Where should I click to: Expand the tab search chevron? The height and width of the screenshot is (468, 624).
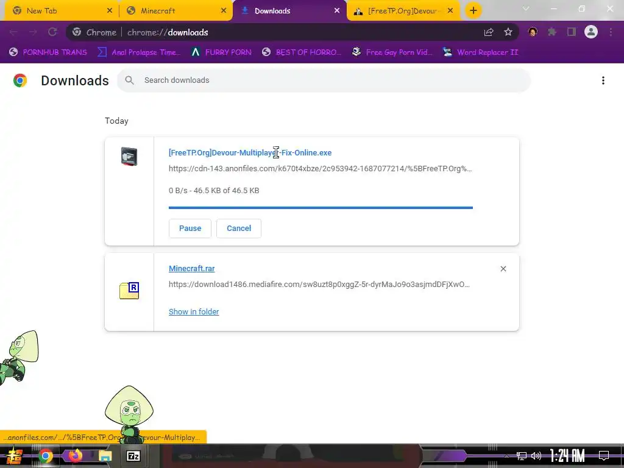(526, 9)
